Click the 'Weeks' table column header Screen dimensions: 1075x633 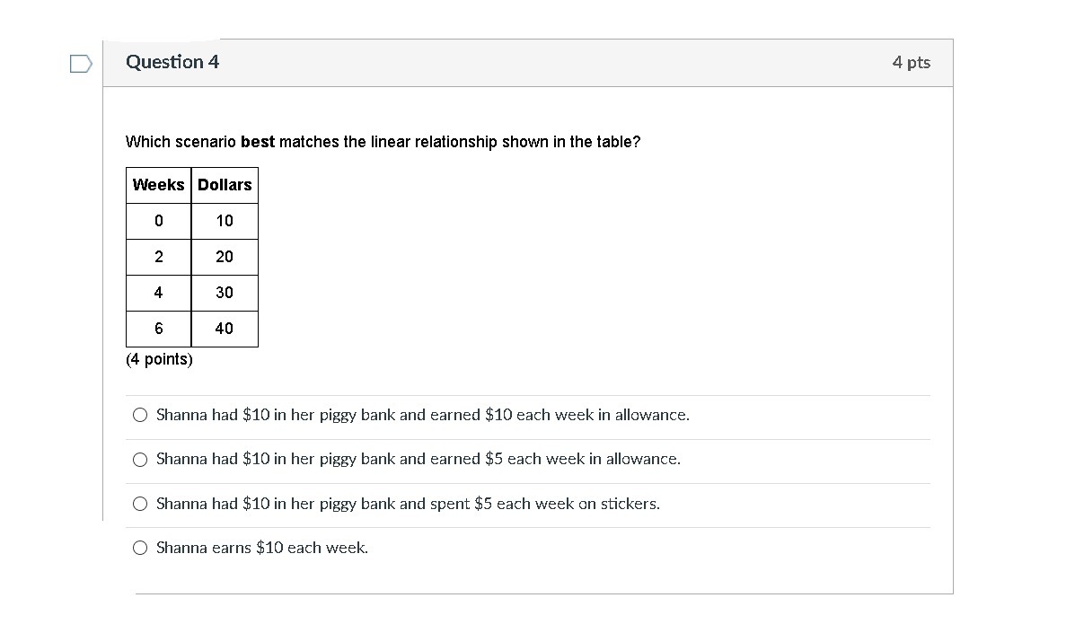tap(158, 185)
